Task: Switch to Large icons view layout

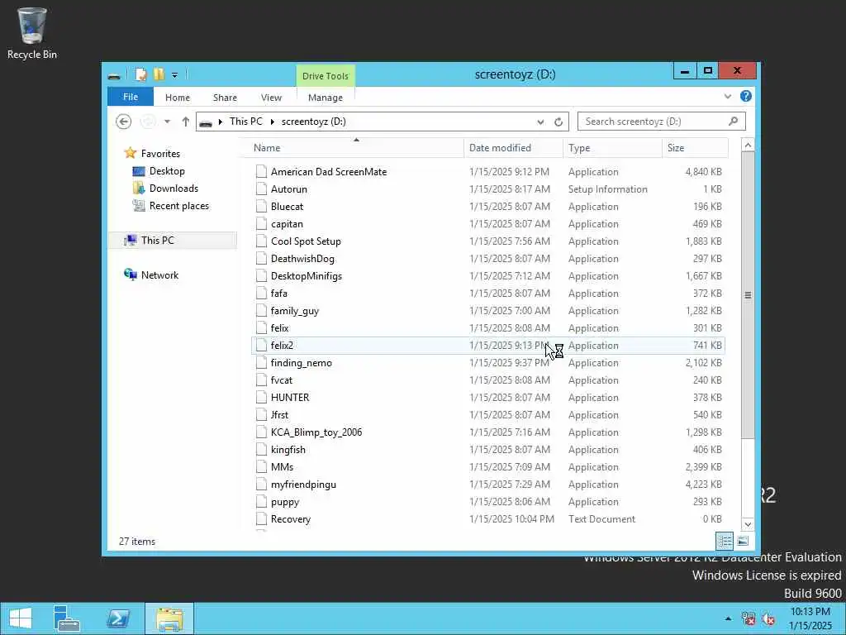Action: 743,541
